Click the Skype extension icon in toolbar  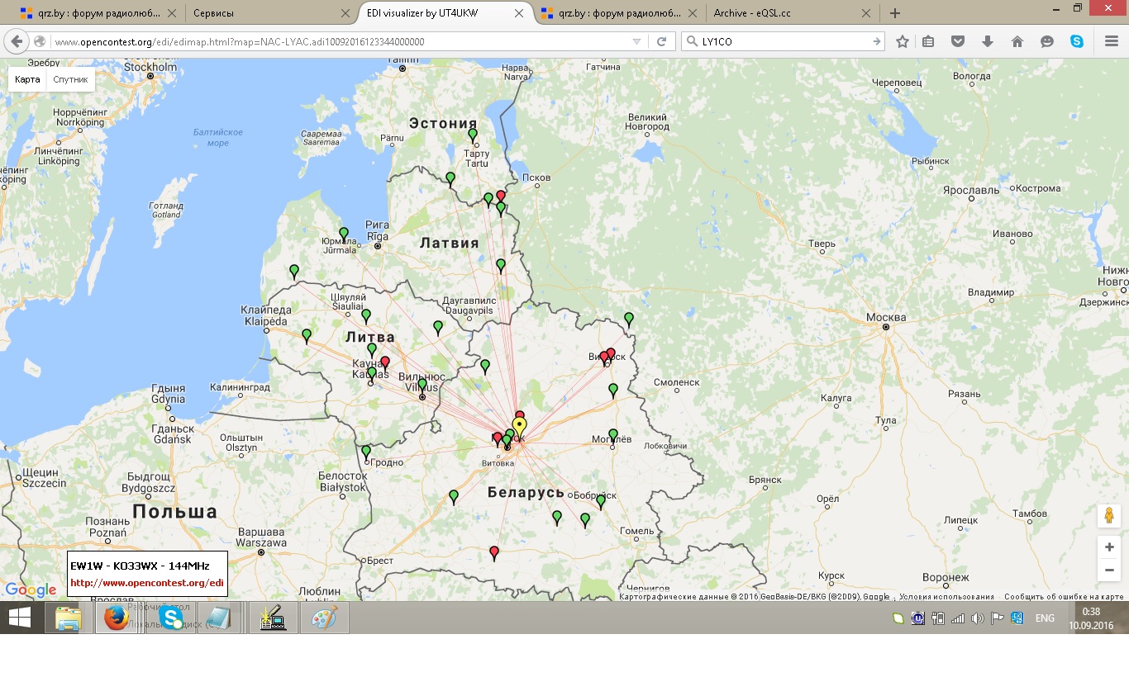pyautogui.click(x=1077, y=41)
